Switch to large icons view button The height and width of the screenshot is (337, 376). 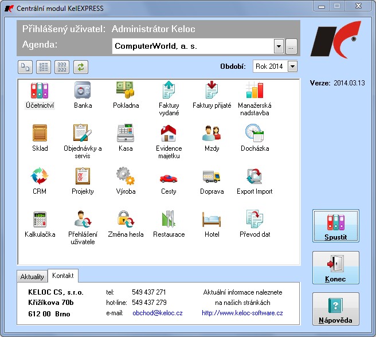[25, 67]
